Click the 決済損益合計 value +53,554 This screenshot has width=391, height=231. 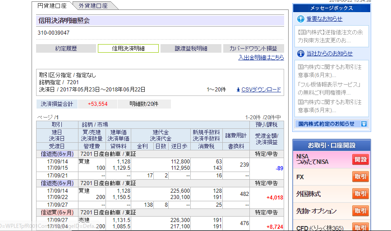[x=98, y=104]
